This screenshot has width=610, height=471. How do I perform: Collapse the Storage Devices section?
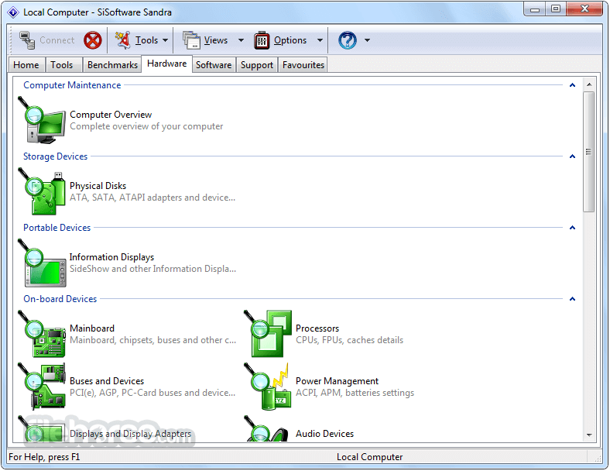[572, 156]
